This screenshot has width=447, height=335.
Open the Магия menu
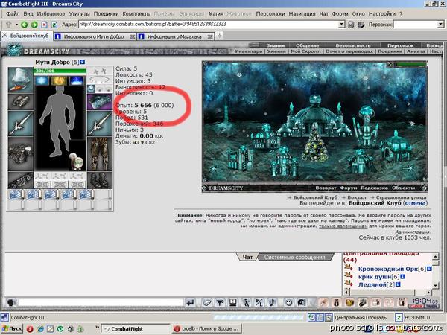216,13
